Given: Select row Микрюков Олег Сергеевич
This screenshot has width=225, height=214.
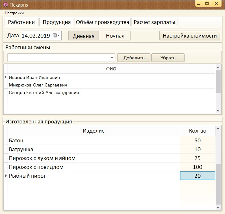Looking at the screenshot, I should [111, 85].
